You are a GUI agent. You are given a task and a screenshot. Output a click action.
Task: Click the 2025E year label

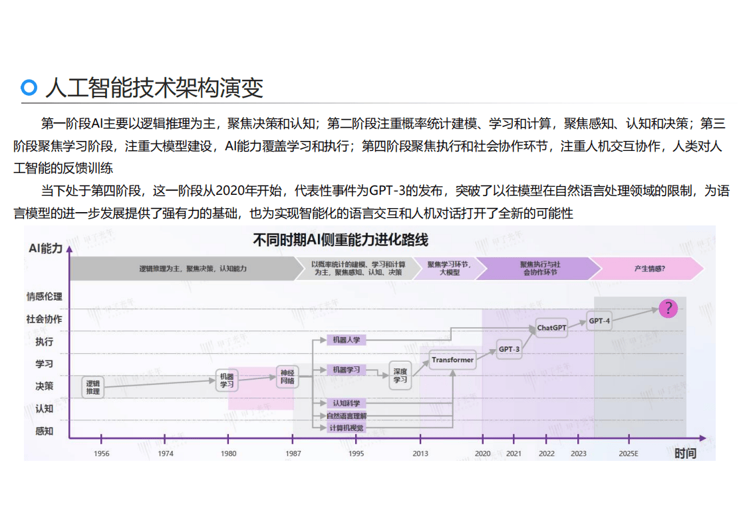(629, 454)
